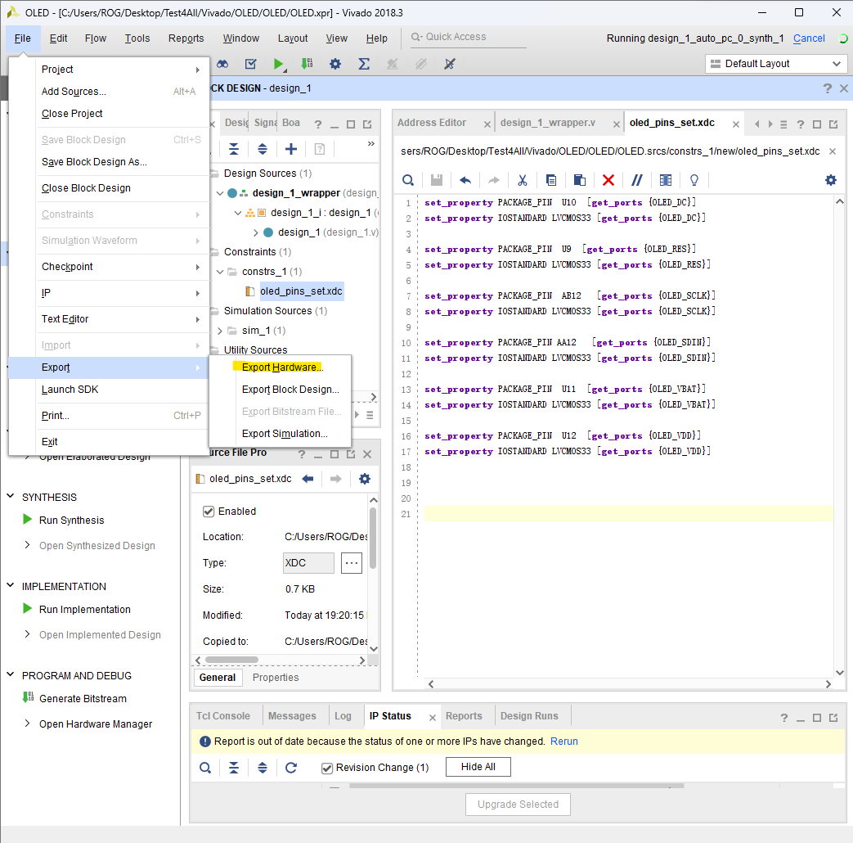Copy selection in text editor
Image resolution: width=853 pixels, height=843 pixels.
[551, 180]
